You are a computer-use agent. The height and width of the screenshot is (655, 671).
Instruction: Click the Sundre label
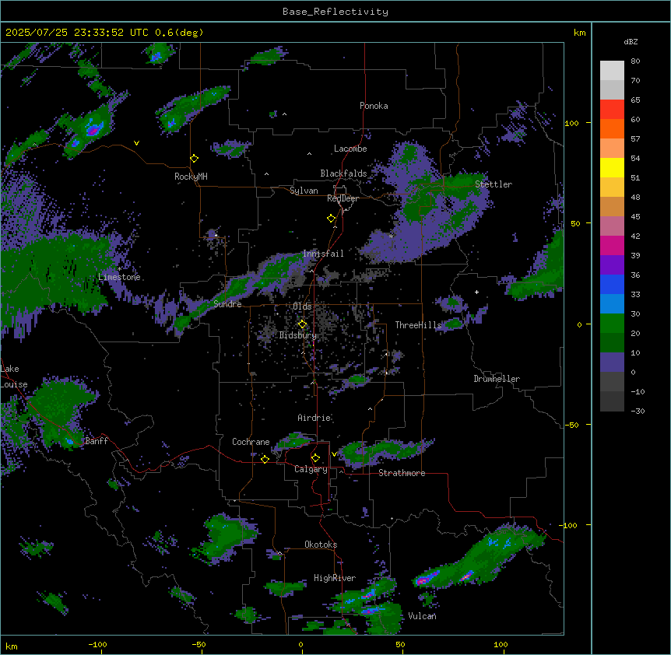227,304
